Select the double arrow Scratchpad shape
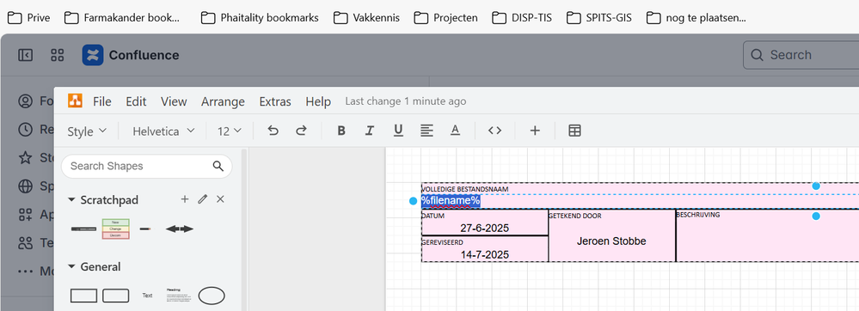This screenshot has height=311, width=859. tap(180, 229)
